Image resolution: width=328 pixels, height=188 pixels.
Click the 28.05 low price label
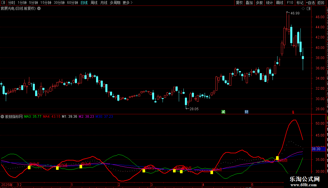point(194,109)
